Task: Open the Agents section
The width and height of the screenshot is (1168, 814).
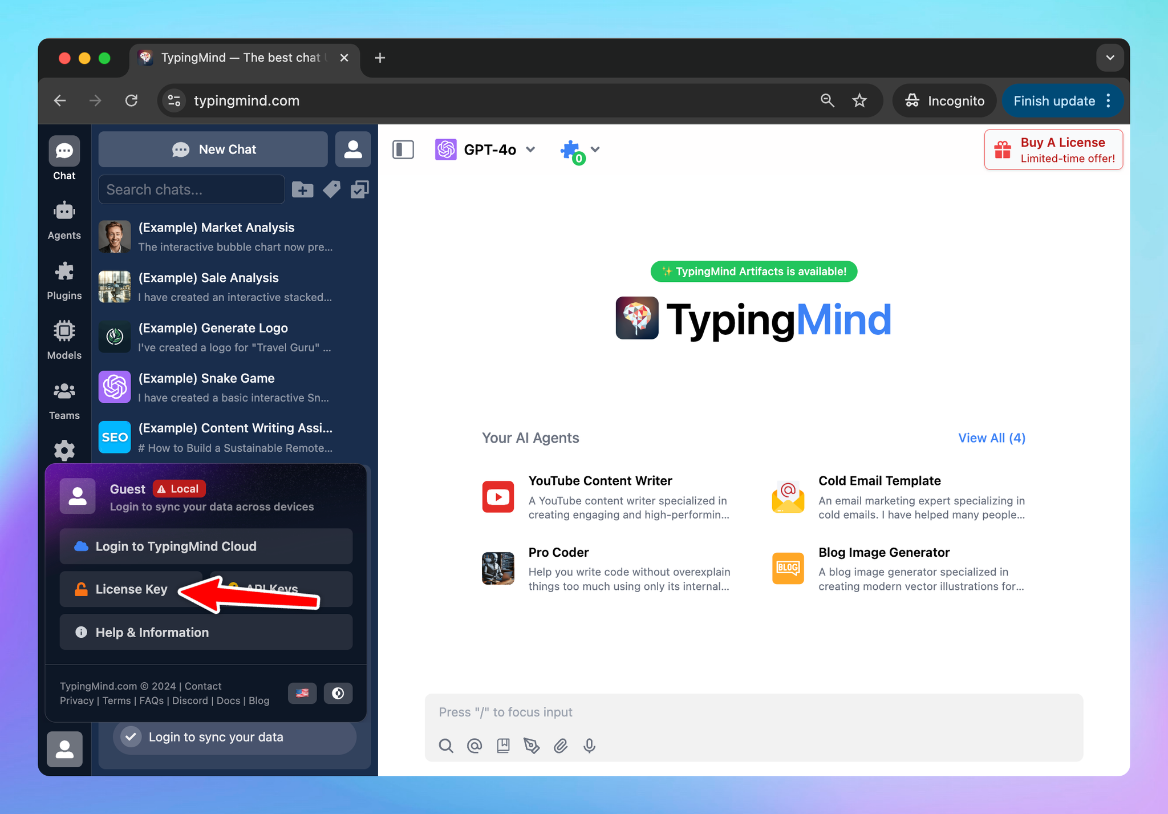Action: (x=64, y=220)
